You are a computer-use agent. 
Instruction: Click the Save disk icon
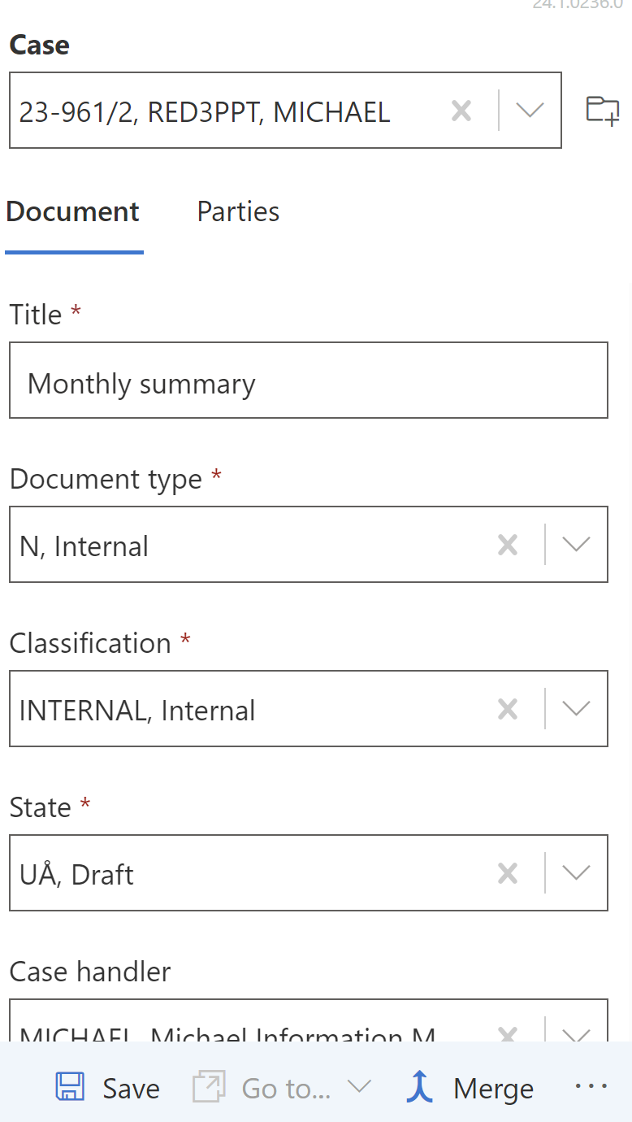[x=71, y=1088]
